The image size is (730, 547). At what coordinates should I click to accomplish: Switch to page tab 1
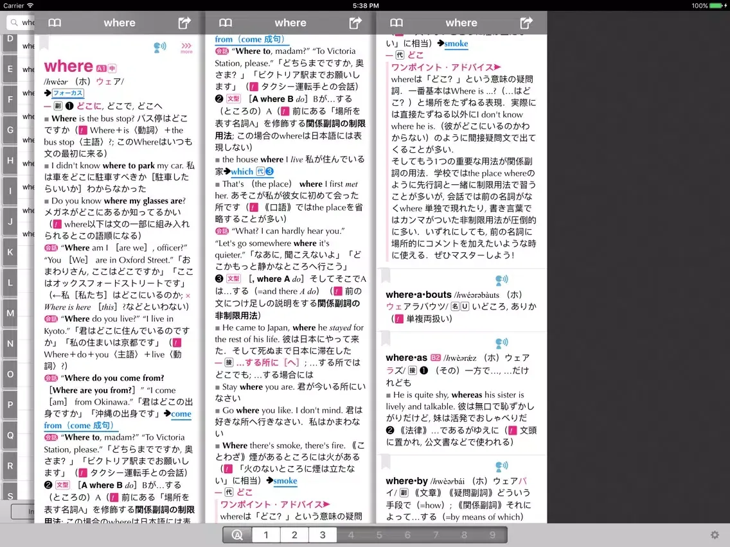pyautogui.click(x=266, y=535)
